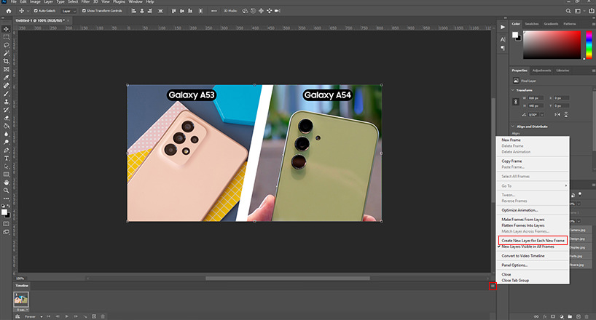Image resolution: width=596 pixels, height=320 pixels.
Task: Switch to the Swatches tab
Action: coord(532,24)
